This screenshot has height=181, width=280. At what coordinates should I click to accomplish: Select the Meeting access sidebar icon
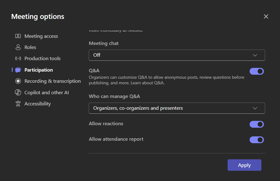click(x=18, y=36)
